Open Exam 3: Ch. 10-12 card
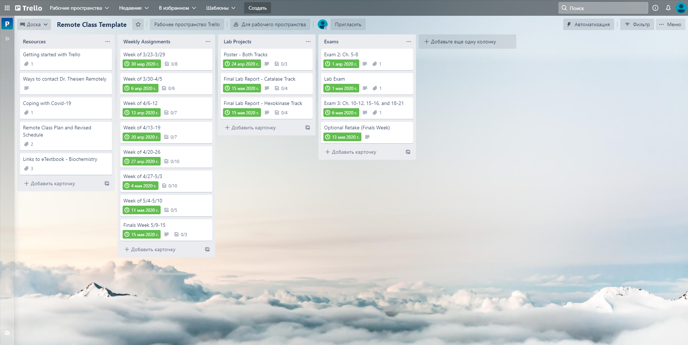 click(367, 107)
